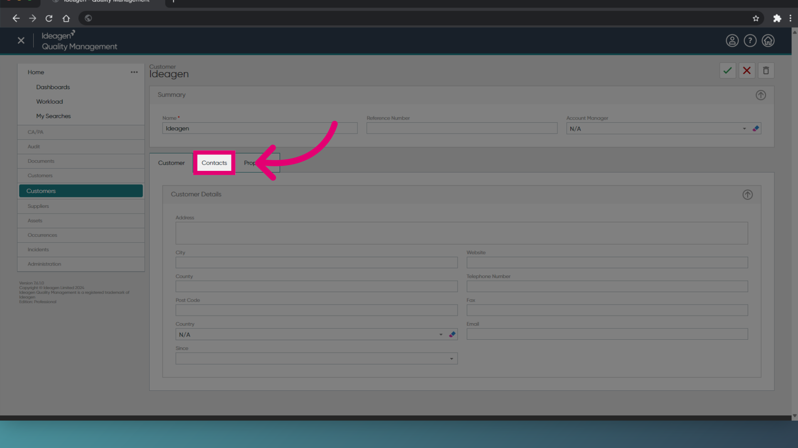798x448 pixels.
Task: Click the Name input field
Action: [260, 128]
